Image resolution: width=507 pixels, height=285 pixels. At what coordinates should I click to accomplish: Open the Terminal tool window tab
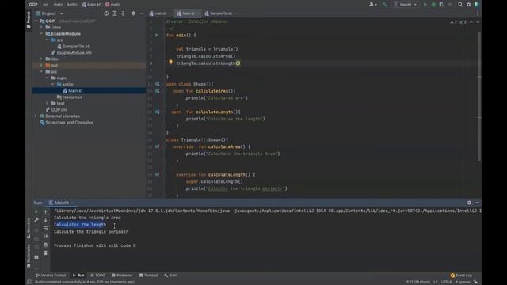pyautogui.click(x=148, y=275)
